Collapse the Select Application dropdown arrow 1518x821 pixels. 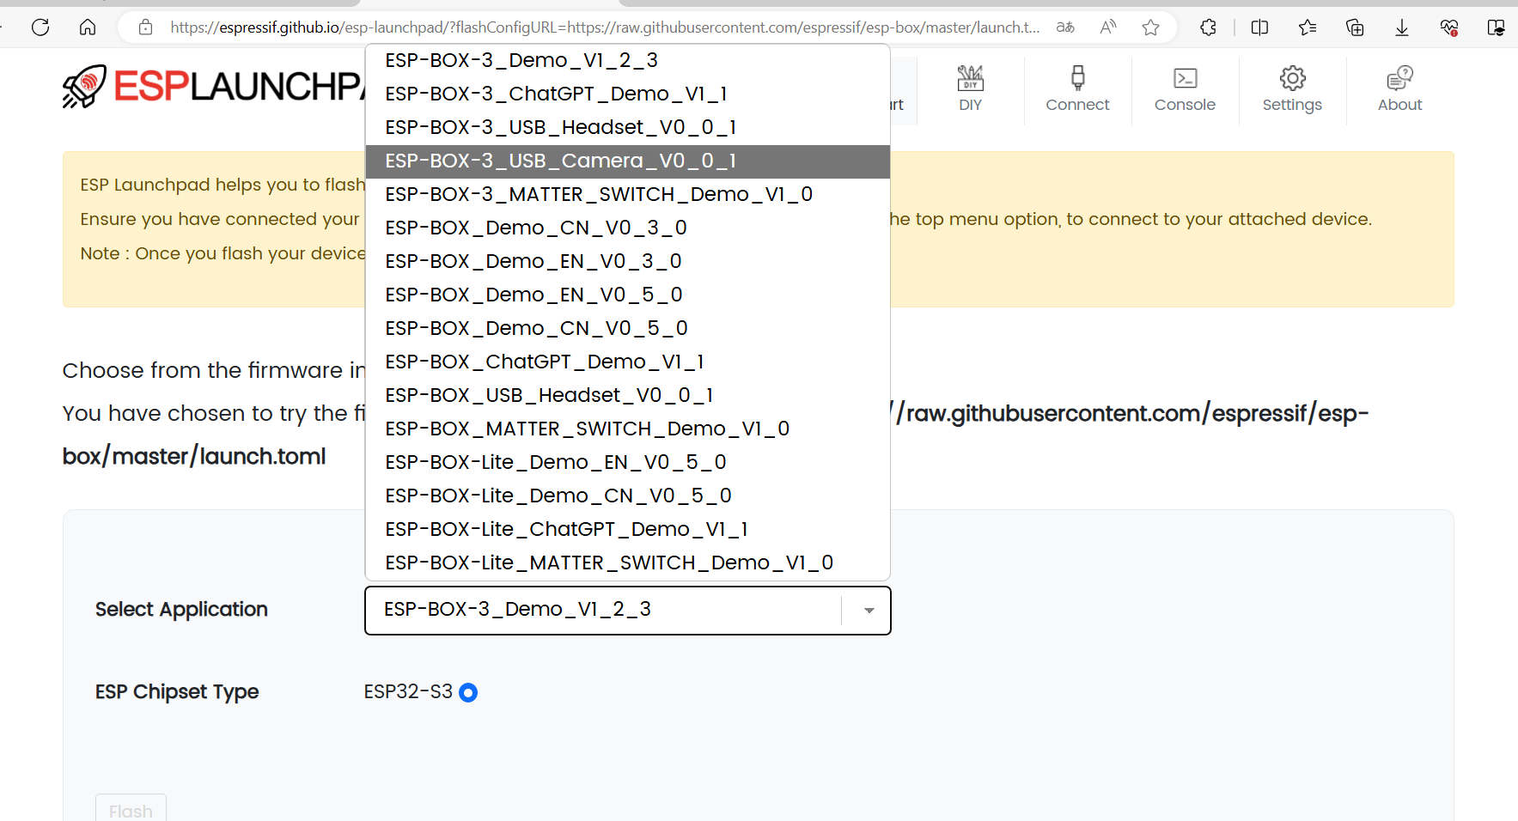coord(869,611)
